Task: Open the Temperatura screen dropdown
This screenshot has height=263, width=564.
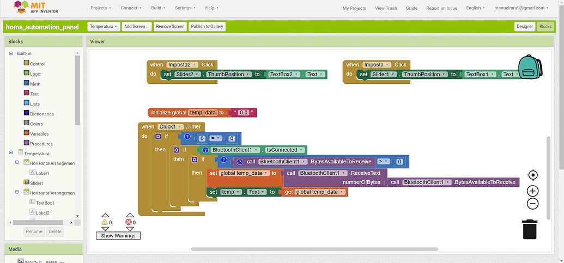Action: click(x=104, y=26)
